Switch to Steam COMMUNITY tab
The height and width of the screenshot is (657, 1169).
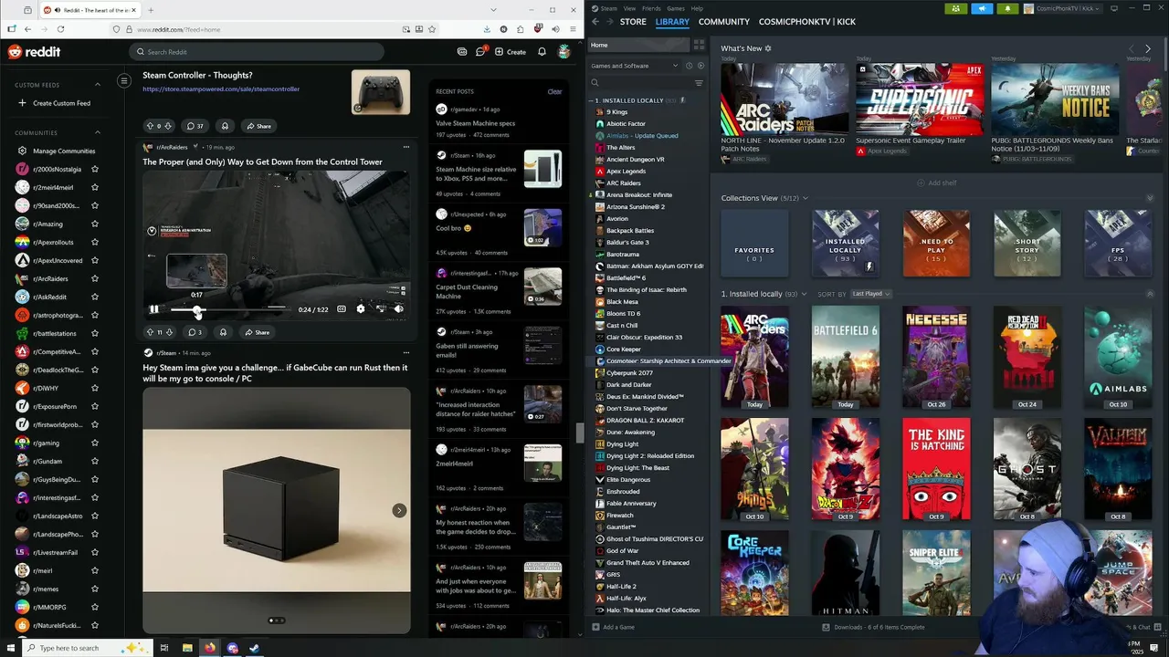(724, 22)
